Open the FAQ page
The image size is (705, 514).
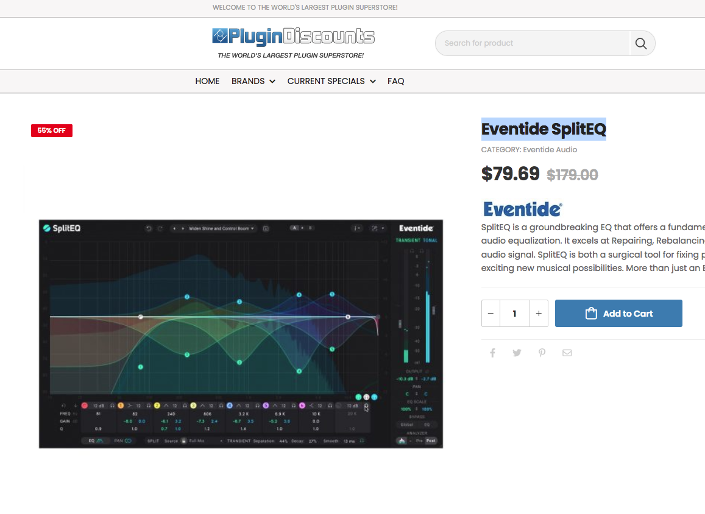click(x=395, y=82)
